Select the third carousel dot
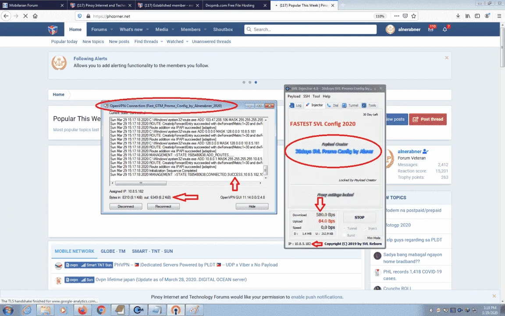505x316 pixels. [x=256, y=82]
